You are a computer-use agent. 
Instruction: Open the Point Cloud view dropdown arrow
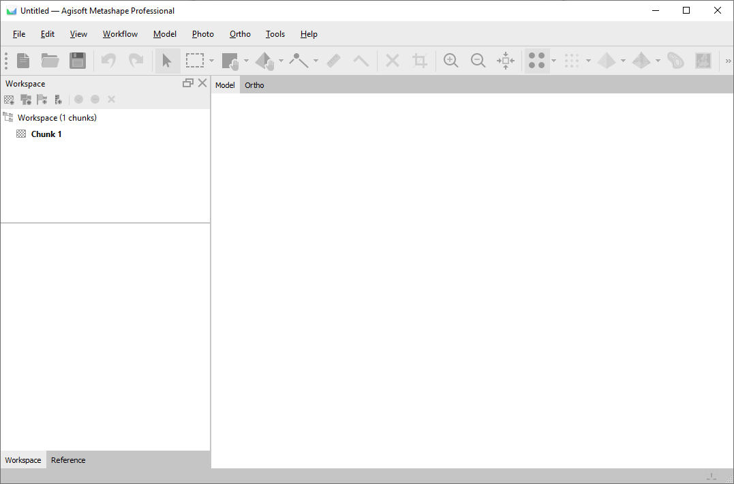click(x=554, y=61)
